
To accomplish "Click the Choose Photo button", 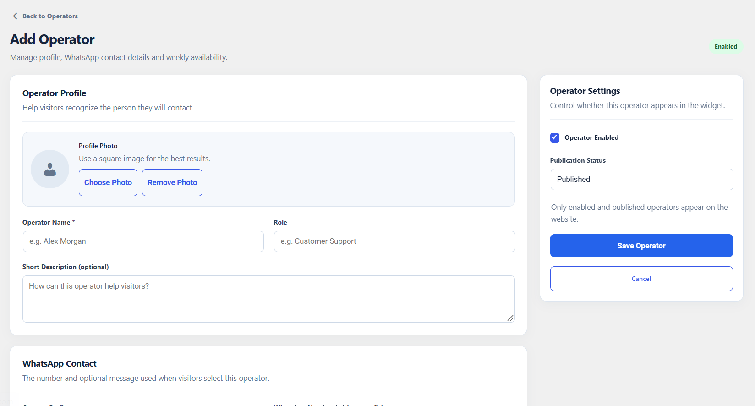I will pyautogui.click(x=108, y=182).
